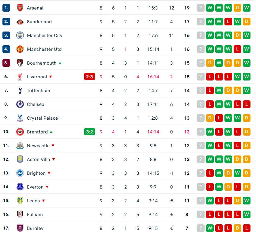Open the Newcastle team link
Screen dimensions: 256x232
tap(38, 146)
